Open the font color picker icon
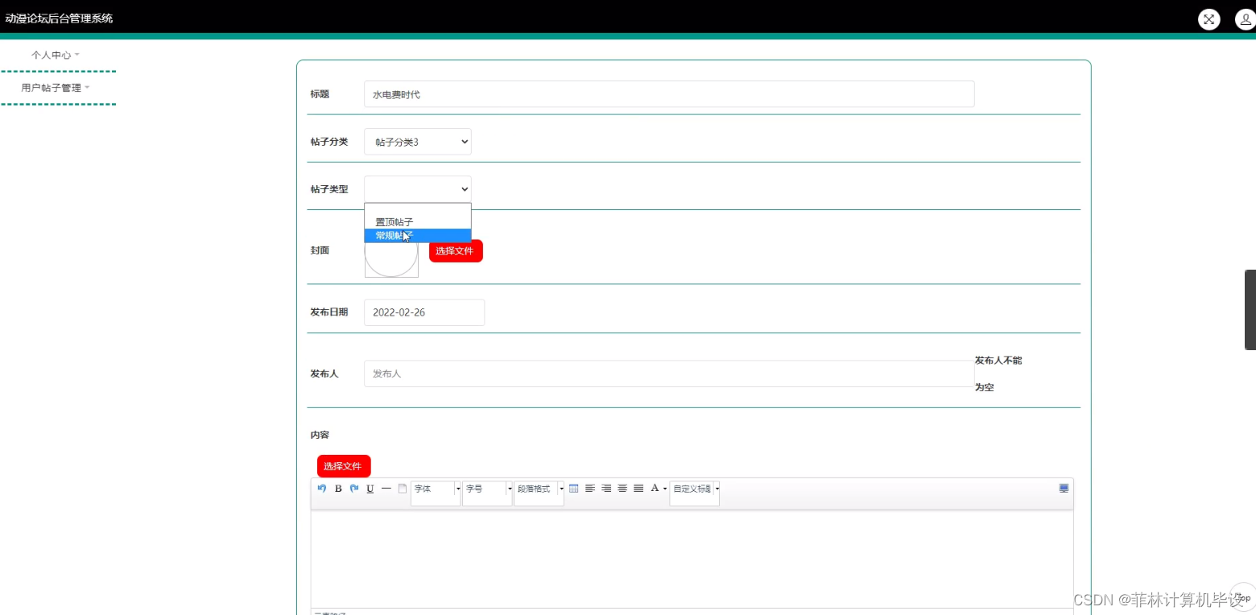Viewport: 1256px width, 615px height. pos(656,488)
